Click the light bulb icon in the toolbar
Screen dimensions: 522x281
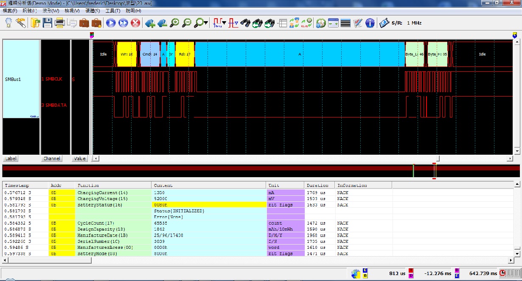pos(8,23)
